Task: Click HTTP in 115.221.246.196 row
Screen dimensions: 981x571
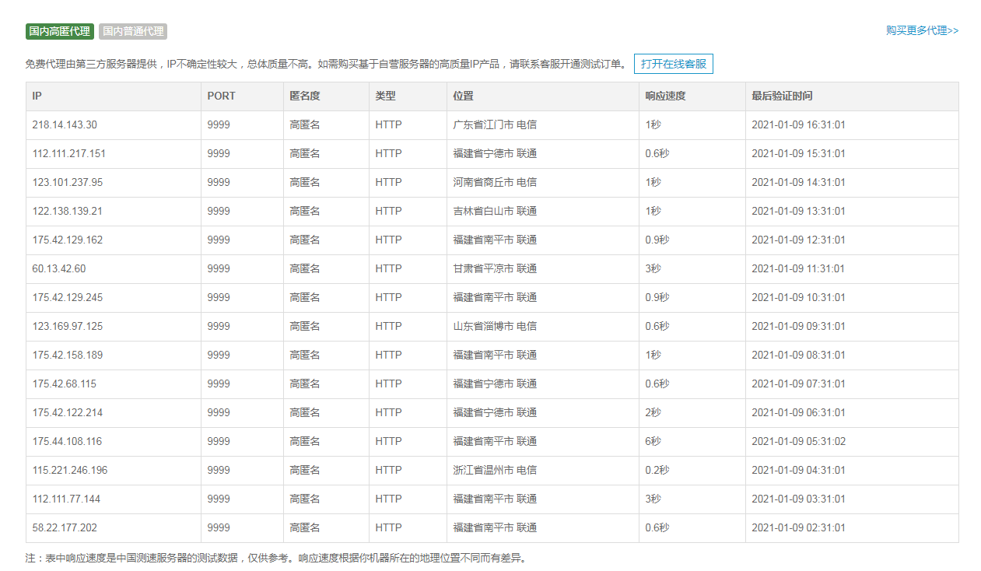Action: pos(388,471)
